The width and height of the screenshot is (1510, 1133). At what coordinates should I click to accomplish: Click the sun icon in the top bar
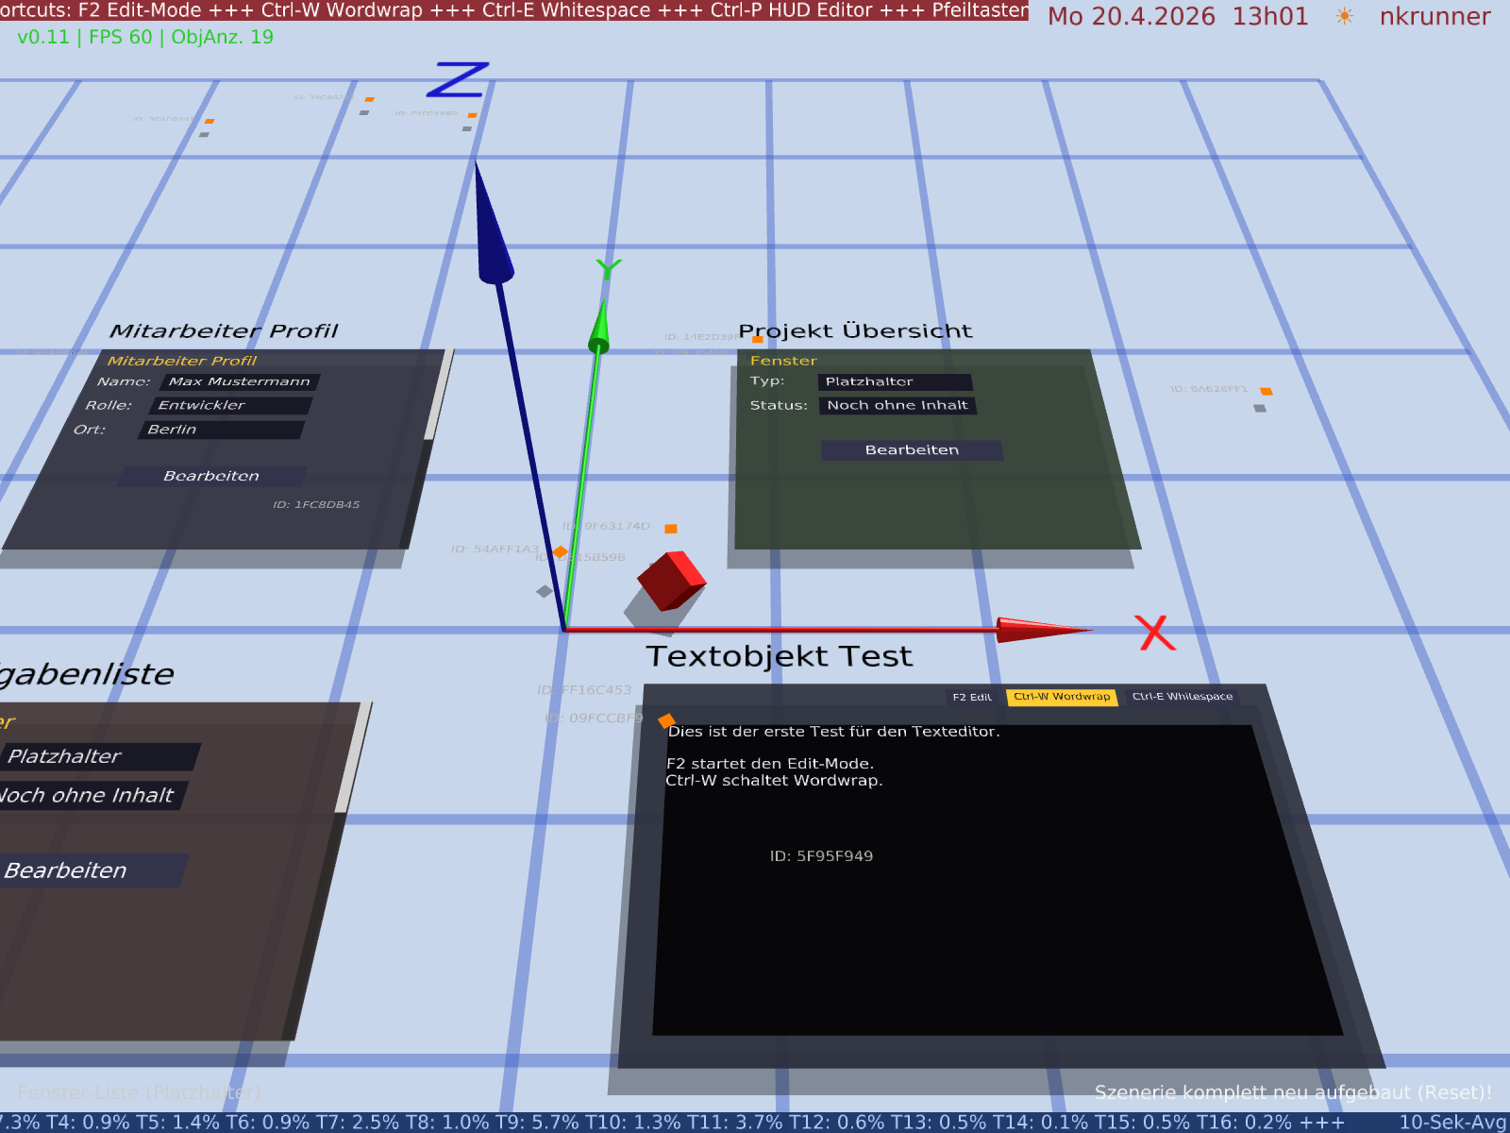click(x=1344, y=17)
